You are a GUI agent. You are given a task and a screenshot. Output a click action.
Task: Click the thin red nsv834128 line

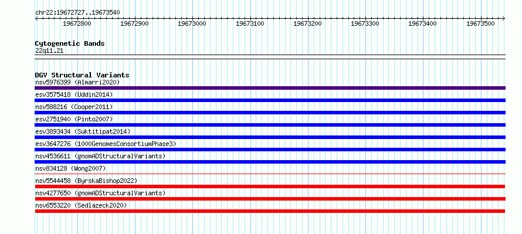pyautogui.click(x=270, y=174)
